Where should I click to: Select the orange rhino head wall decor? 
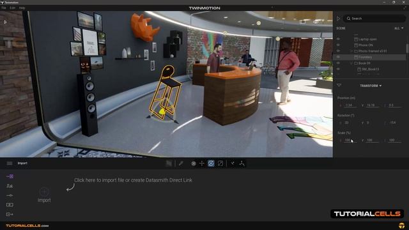pos(144,27)
